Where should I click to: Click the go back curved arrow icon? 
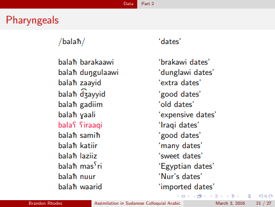(261, 196)
